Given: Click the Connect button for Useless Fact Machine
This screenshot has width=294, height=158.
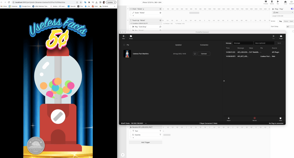Looking at the screenshot, I should 204,54.
